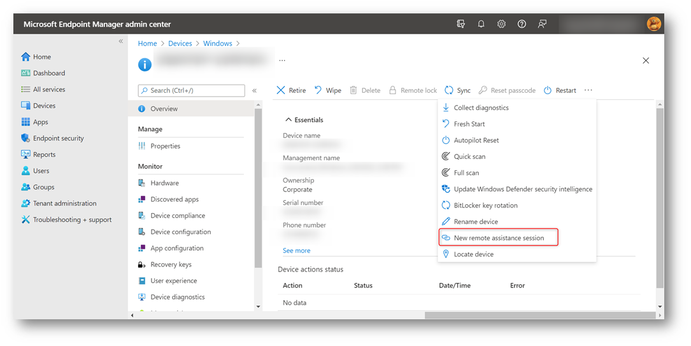Image resolution: width=691 pixels, height=346 pixels.
Task: Open the Cloud Shell portal icon
Action: 460,24
